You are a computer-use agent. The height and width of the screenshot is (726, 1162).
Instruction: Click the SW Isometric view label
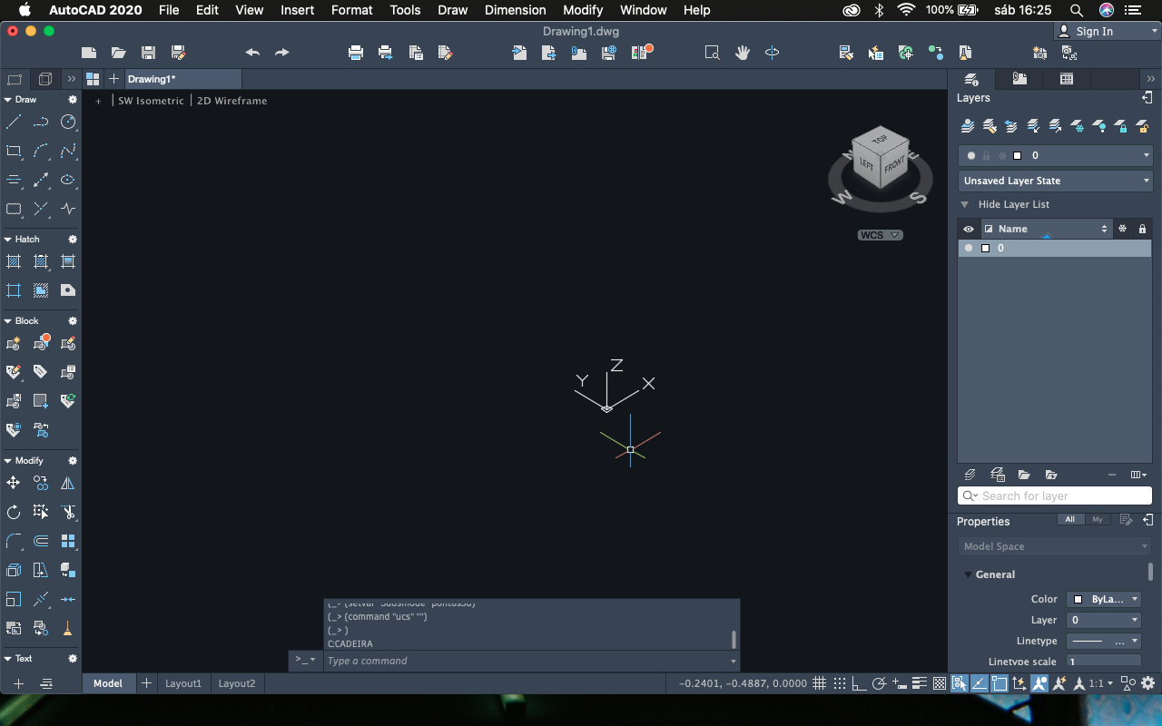151,101
